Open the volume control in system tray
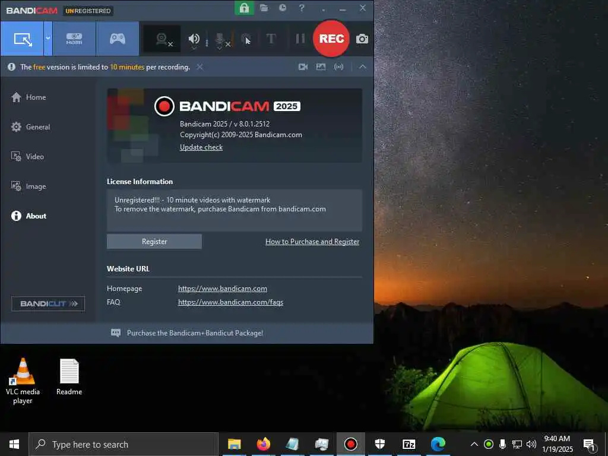Viewport: 608px width, 456px height. (x=531, y=444)
